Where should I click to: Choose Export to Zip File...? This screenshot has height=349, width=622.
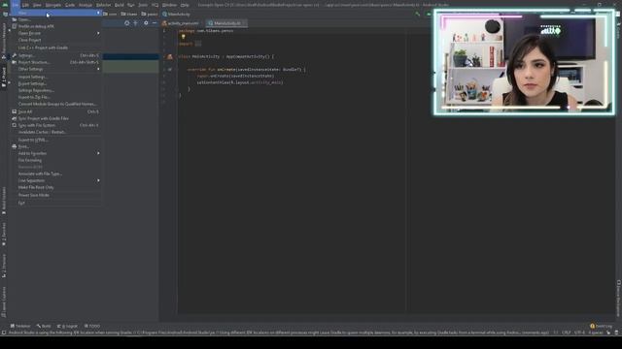[x=56, y=97]
